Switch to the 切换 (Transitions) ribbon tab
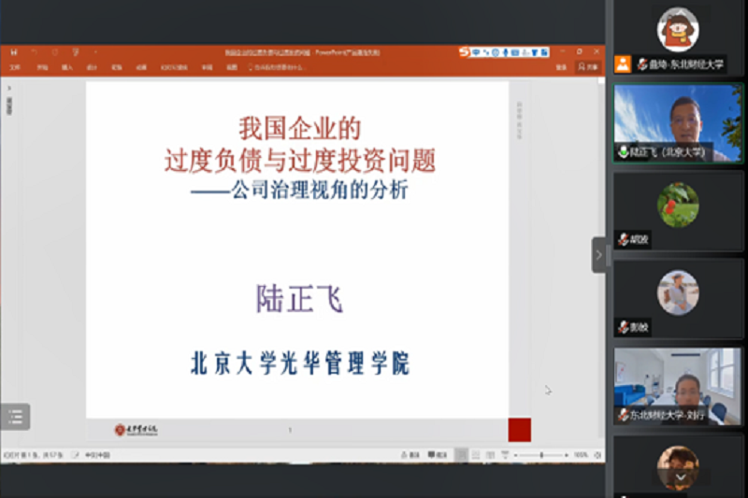This screenshot has height=498, width=748. click(x=116, y=67)
